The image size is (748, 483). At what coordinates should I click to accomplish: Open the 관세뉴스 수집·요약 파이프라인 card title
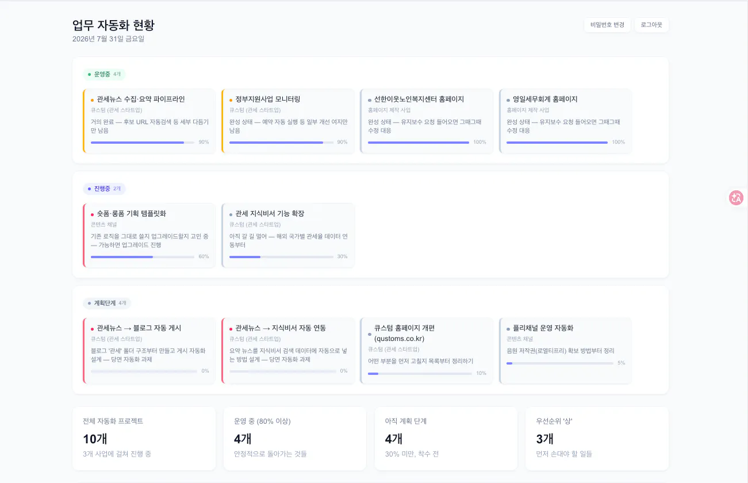click(141, 99)
